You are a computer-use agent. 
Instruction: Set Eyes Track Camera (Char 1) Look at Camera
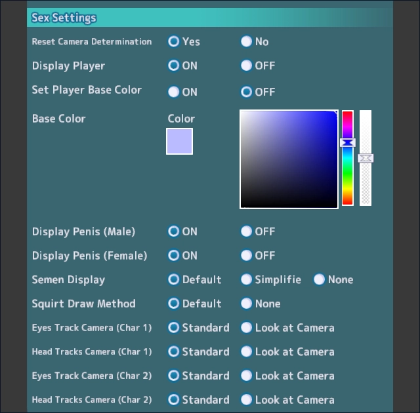click(246, 328)
